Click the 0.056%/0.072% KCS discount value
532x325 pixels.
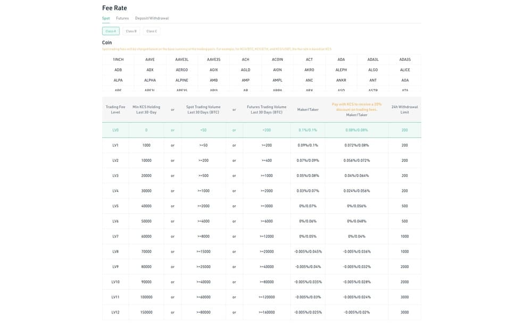[356, 160]
